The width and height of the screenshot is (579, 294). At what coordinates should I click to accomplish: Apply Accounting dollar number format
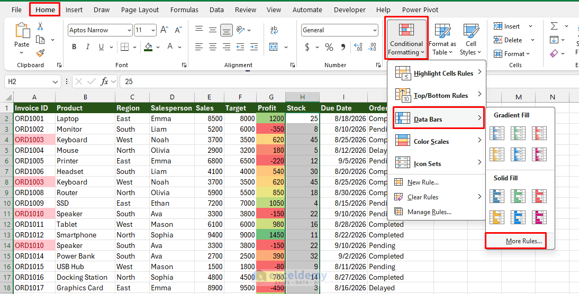tap(307, 47)
